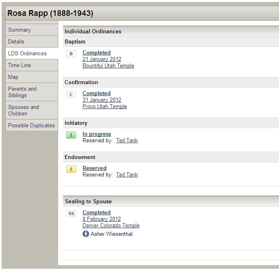
Task: View the Possible Duplicates tab
Action: [31, 125]
